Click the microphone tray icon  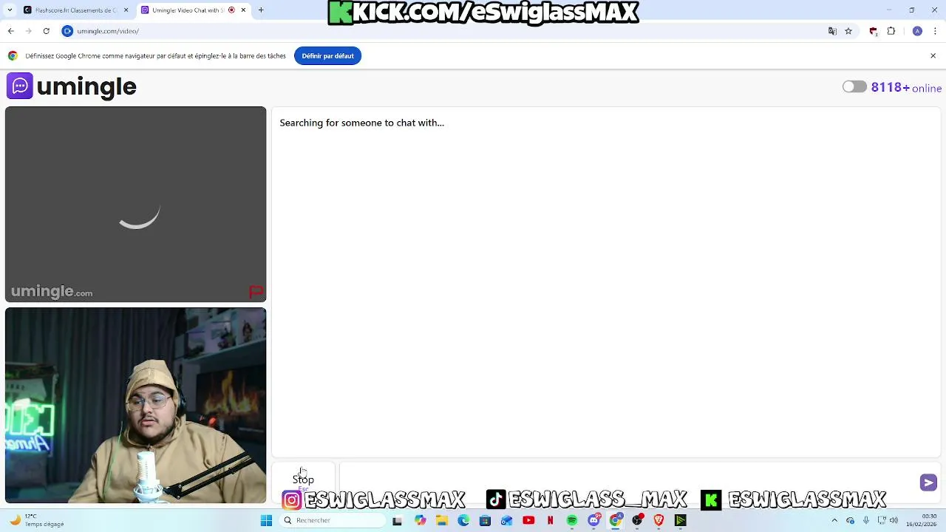coord(866,520)
